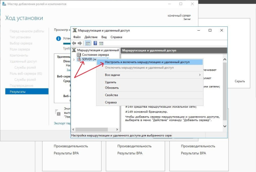This screenshot has height=172, width=256.
Task: Choose Справка in the context menu
Action: [x=150, y=103]
